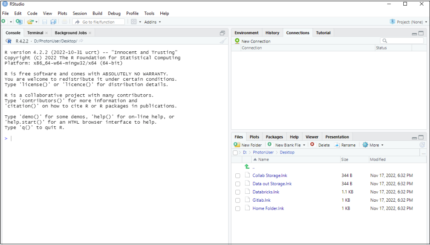
Task: Open the Tools menu
Action: (149, 13)
